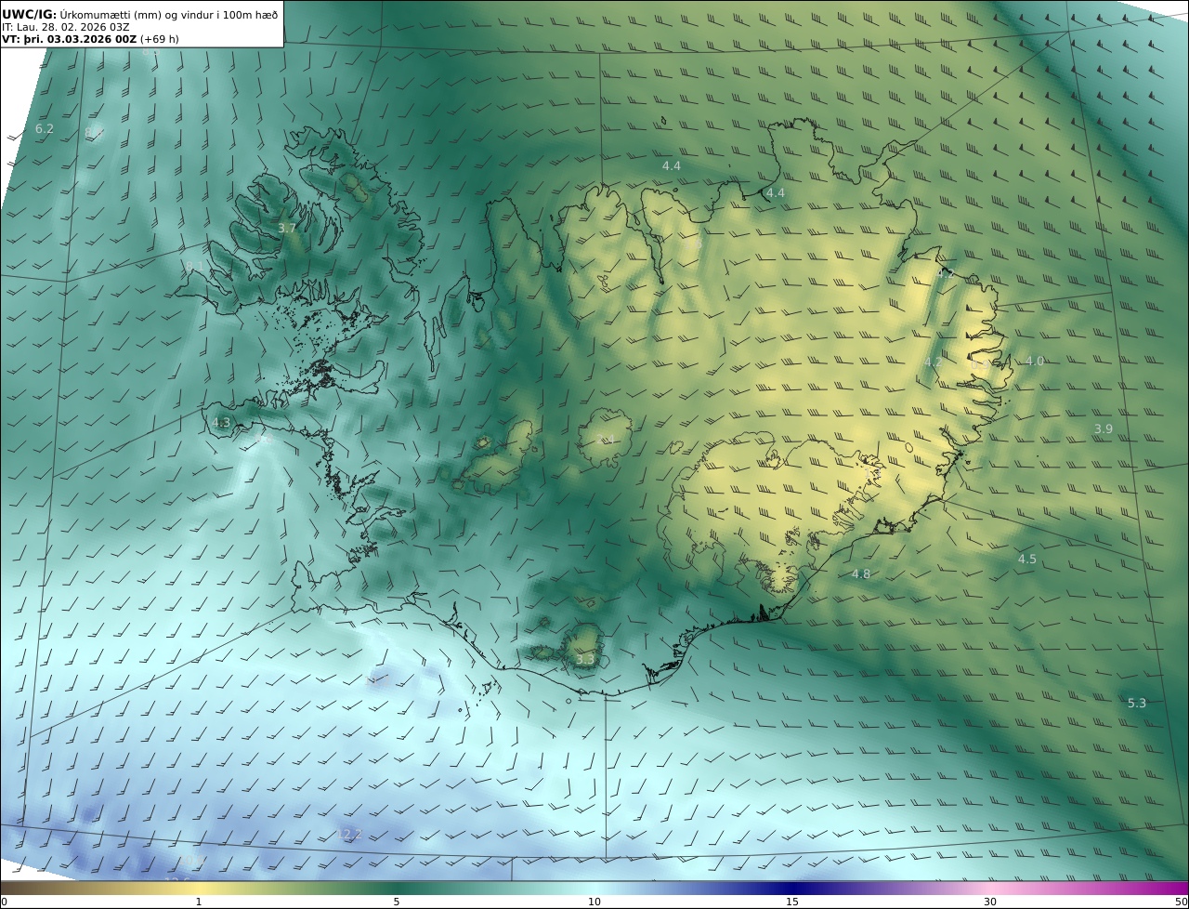Screen dimensions: 1189x909
Task: Click the dark navy section of the colorbar
Action: (792, 888)
